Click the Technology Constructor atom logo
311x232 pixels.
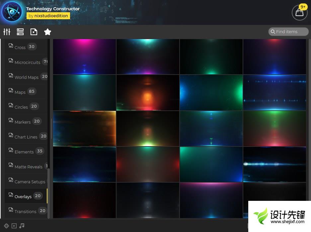(x=12, y=12)
